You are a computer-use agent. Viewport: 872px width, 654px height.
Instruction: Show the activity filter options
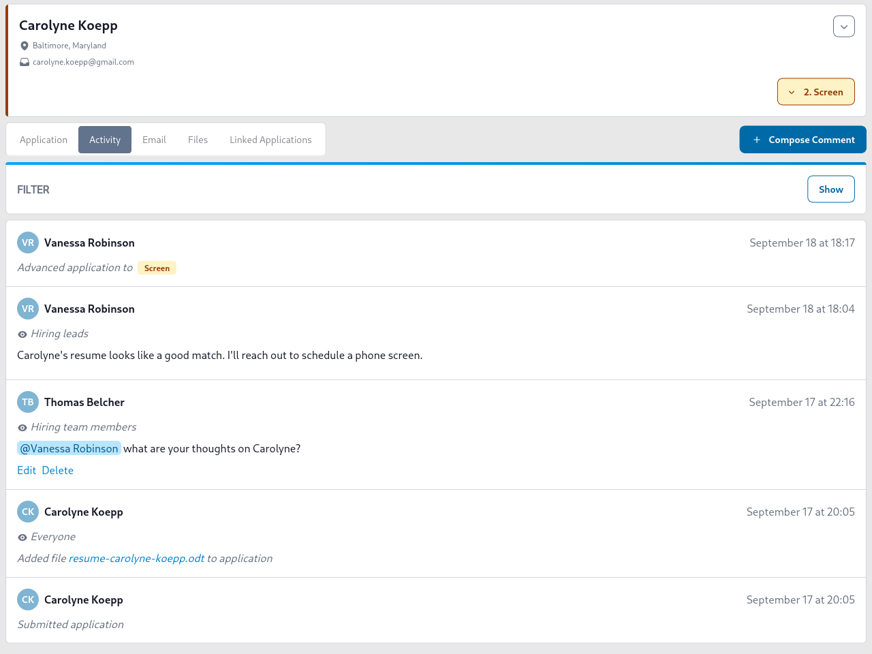point(830,189)
